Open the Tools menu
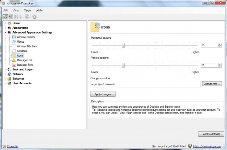 [28, 10]
